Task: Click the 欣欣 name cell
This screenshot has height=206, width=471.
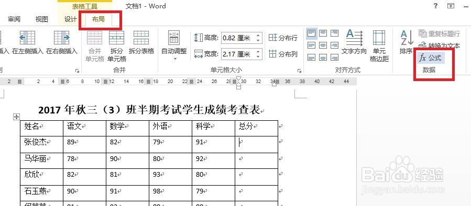Action: pos(42,177)
